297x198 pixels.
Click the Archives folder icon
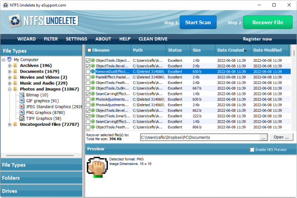coord(16,66)
